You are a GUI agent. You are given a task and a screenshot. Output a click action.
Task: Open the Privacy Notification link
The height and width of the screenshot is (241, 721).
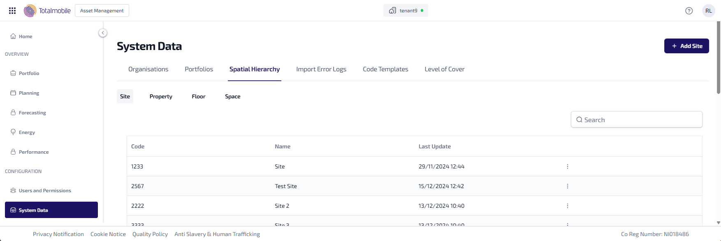coord(58,234)
